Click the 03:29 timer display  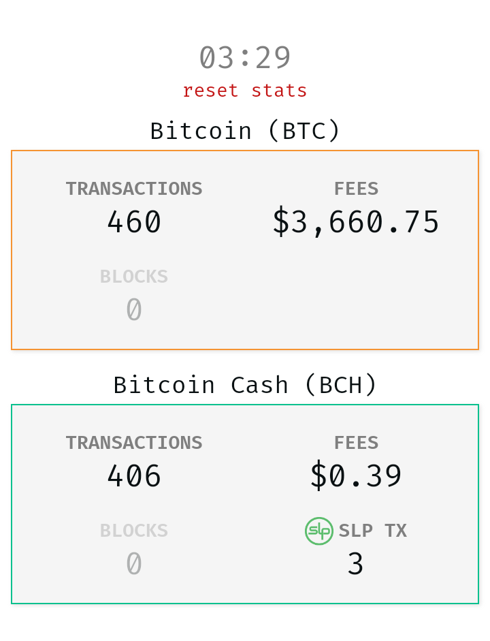[244, 58]
